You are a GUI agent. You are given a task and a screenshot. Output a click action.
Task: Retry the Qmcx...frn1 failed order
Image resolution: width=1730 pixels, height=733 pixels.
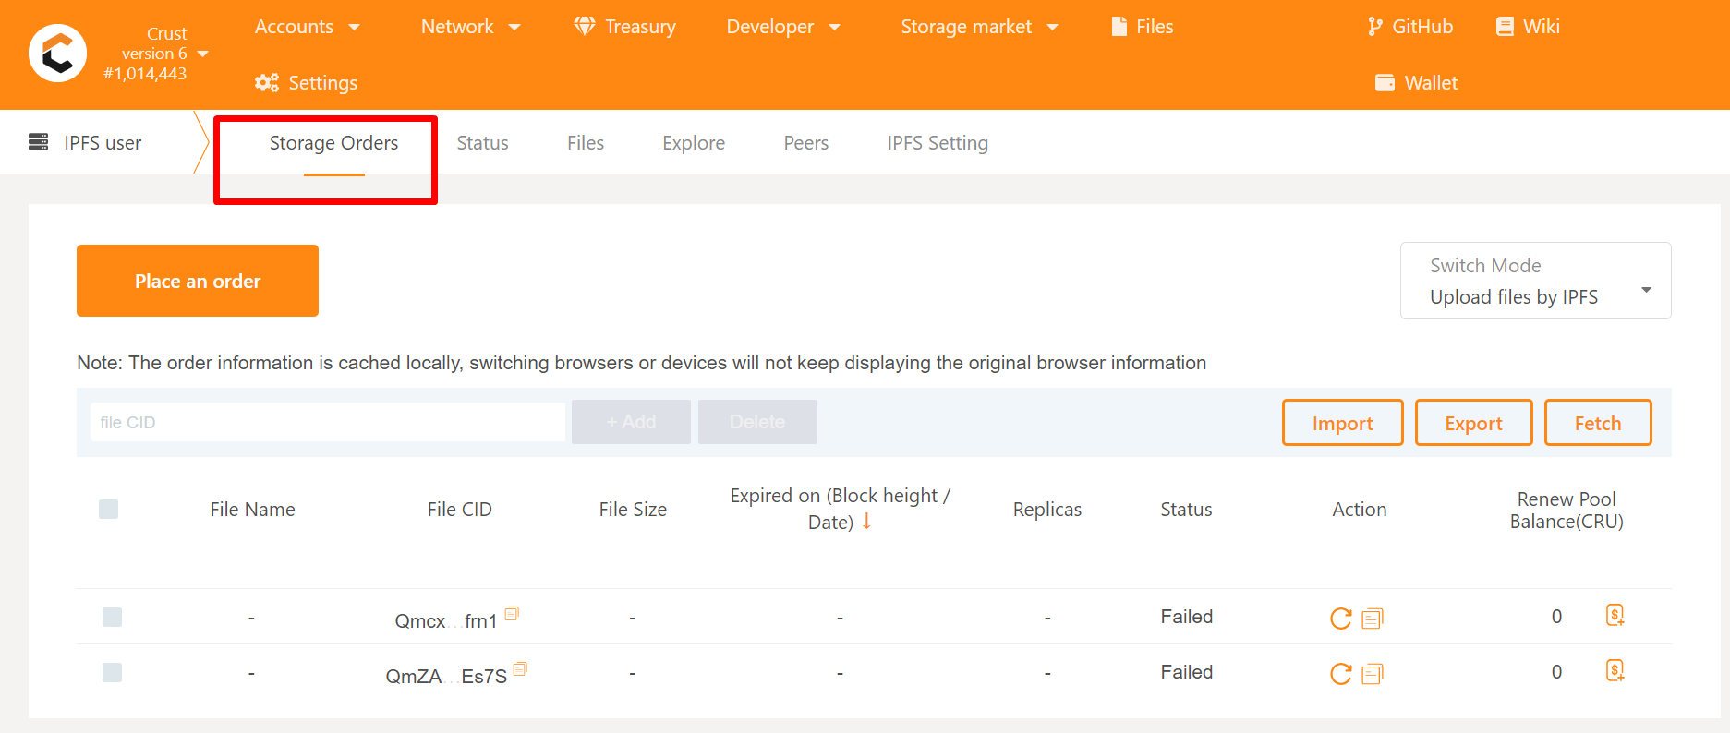tap(1340, 618)
